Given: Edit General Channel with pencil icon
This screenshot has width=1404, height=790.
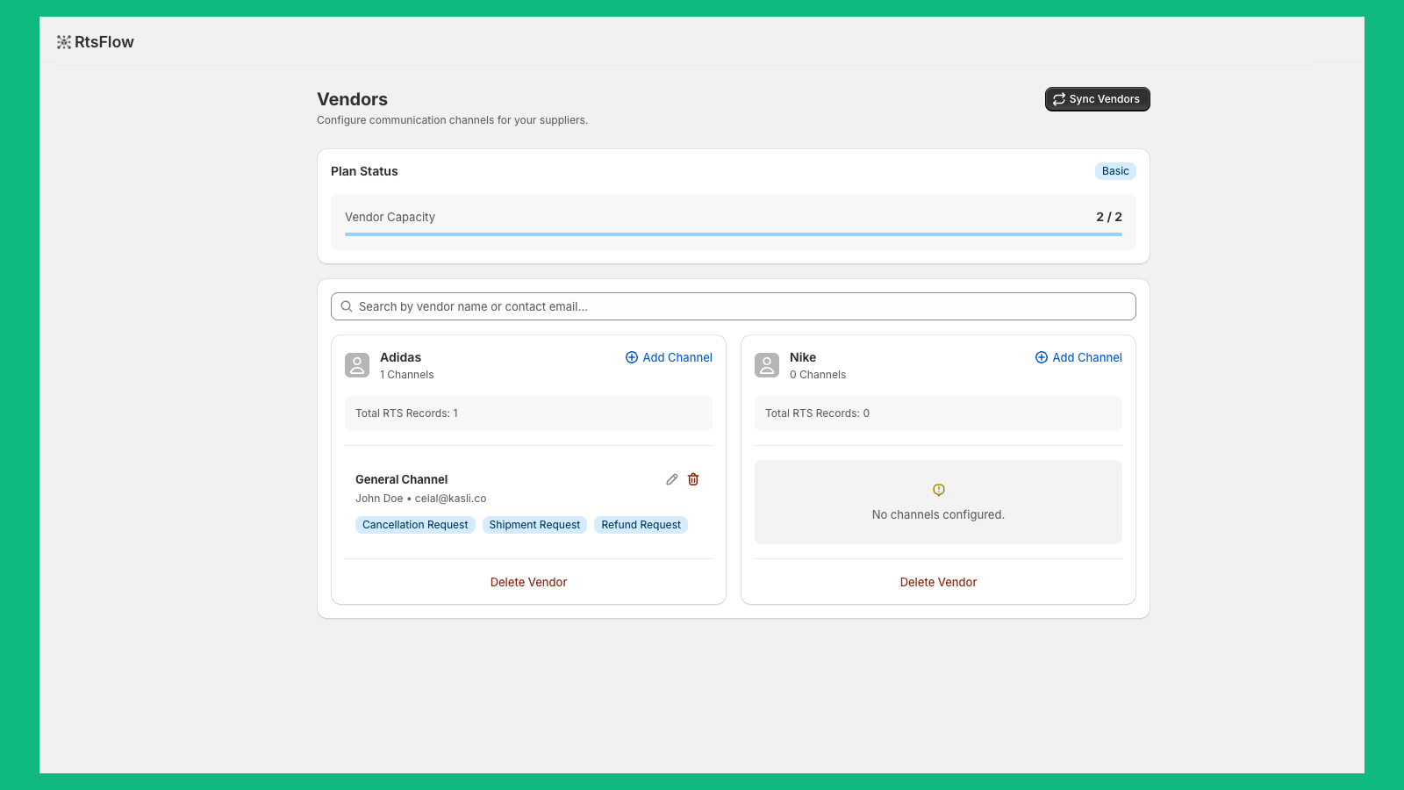Looking at the screenshot, I should [672, 479].
